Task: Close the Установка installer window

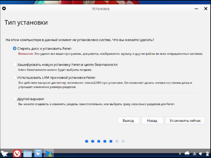Action: click(x=206, y=9)
